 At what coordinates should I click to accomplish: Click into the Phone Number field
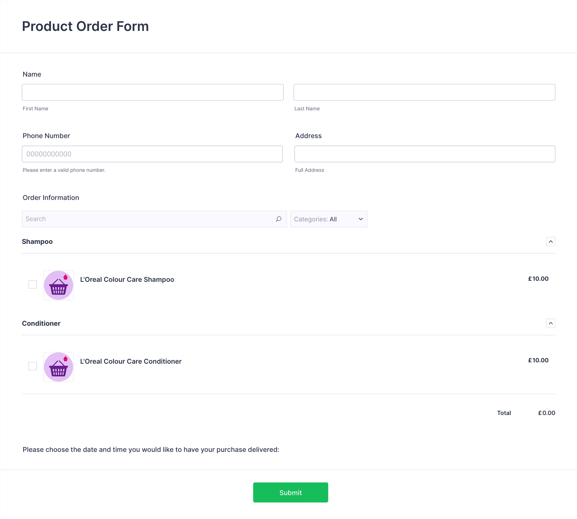[x=152, y=154]
